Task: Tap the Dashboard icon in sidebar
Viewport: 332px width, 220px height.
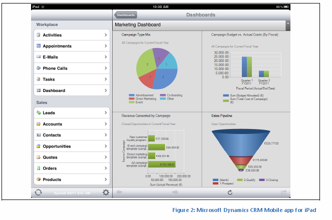Action: point(39,90)
